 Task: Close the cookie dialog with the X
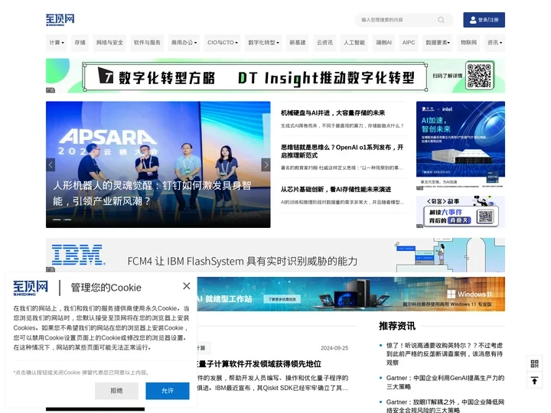(187, 286)
